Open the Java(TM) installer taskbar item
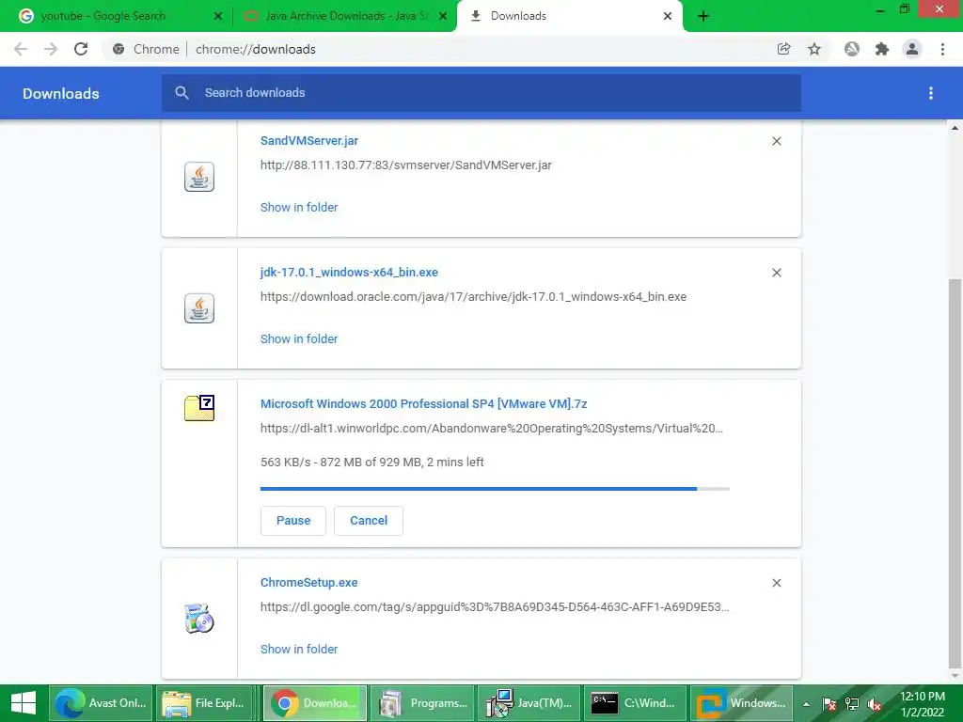 tap(528, 703)
